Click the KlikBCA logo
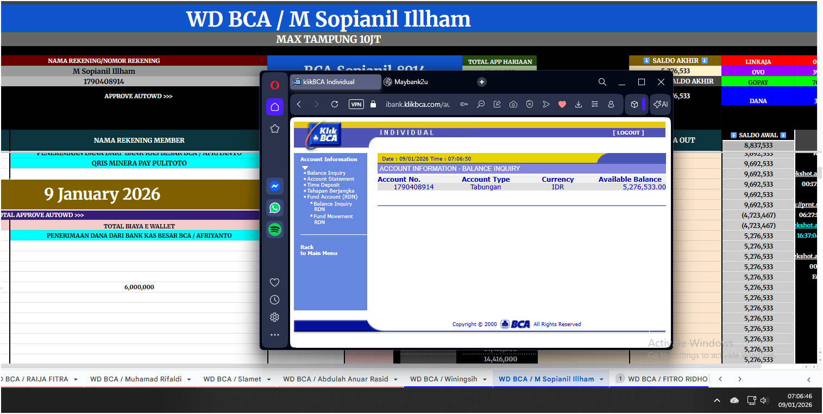The width and height of the screenshot is (823, 414). 325,135
